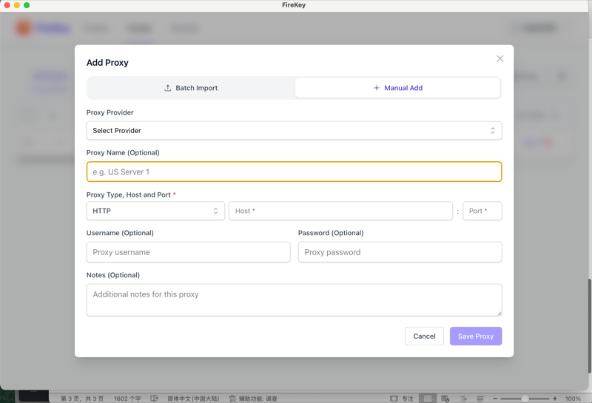This screenshot has height=403, width=592.
Task: Expand the HTTP proxy type dropdown
Action: click(155, 211)
